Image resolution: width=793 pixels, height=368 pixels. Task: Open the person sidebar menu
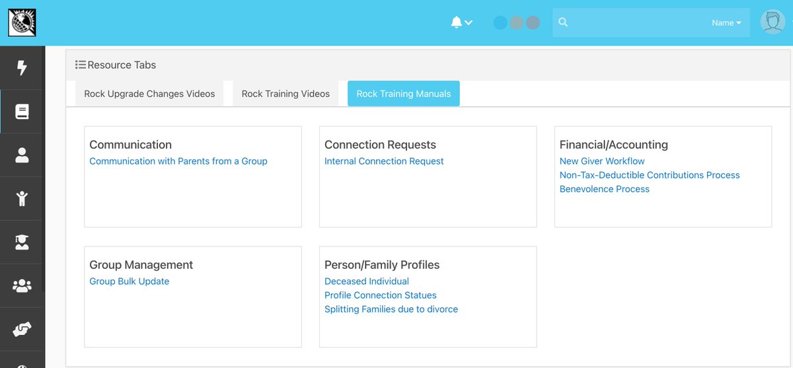[22, 155]
